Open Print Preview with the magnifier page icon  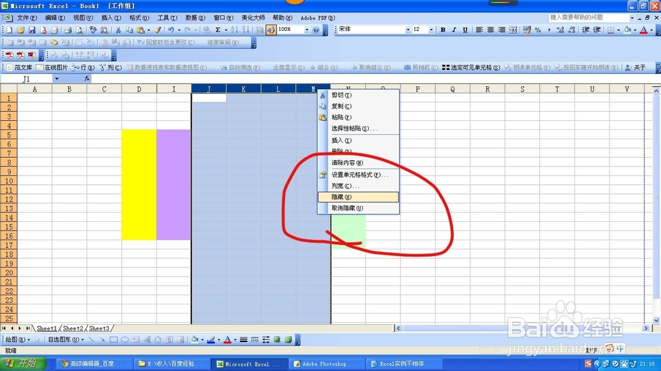click(x=79, y=30)
